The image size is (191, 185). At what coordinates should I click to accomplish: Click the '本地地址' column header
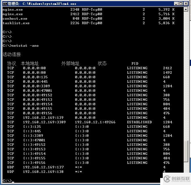pyautogui.click(x=30, y=63)
